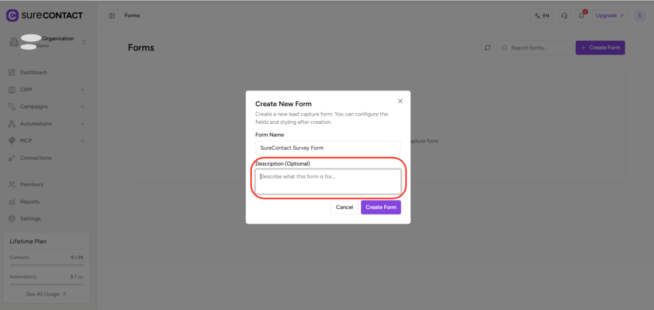
Task: Click the Lifetime Plan label
Action: pyautogui.click(x=28, y=241)
